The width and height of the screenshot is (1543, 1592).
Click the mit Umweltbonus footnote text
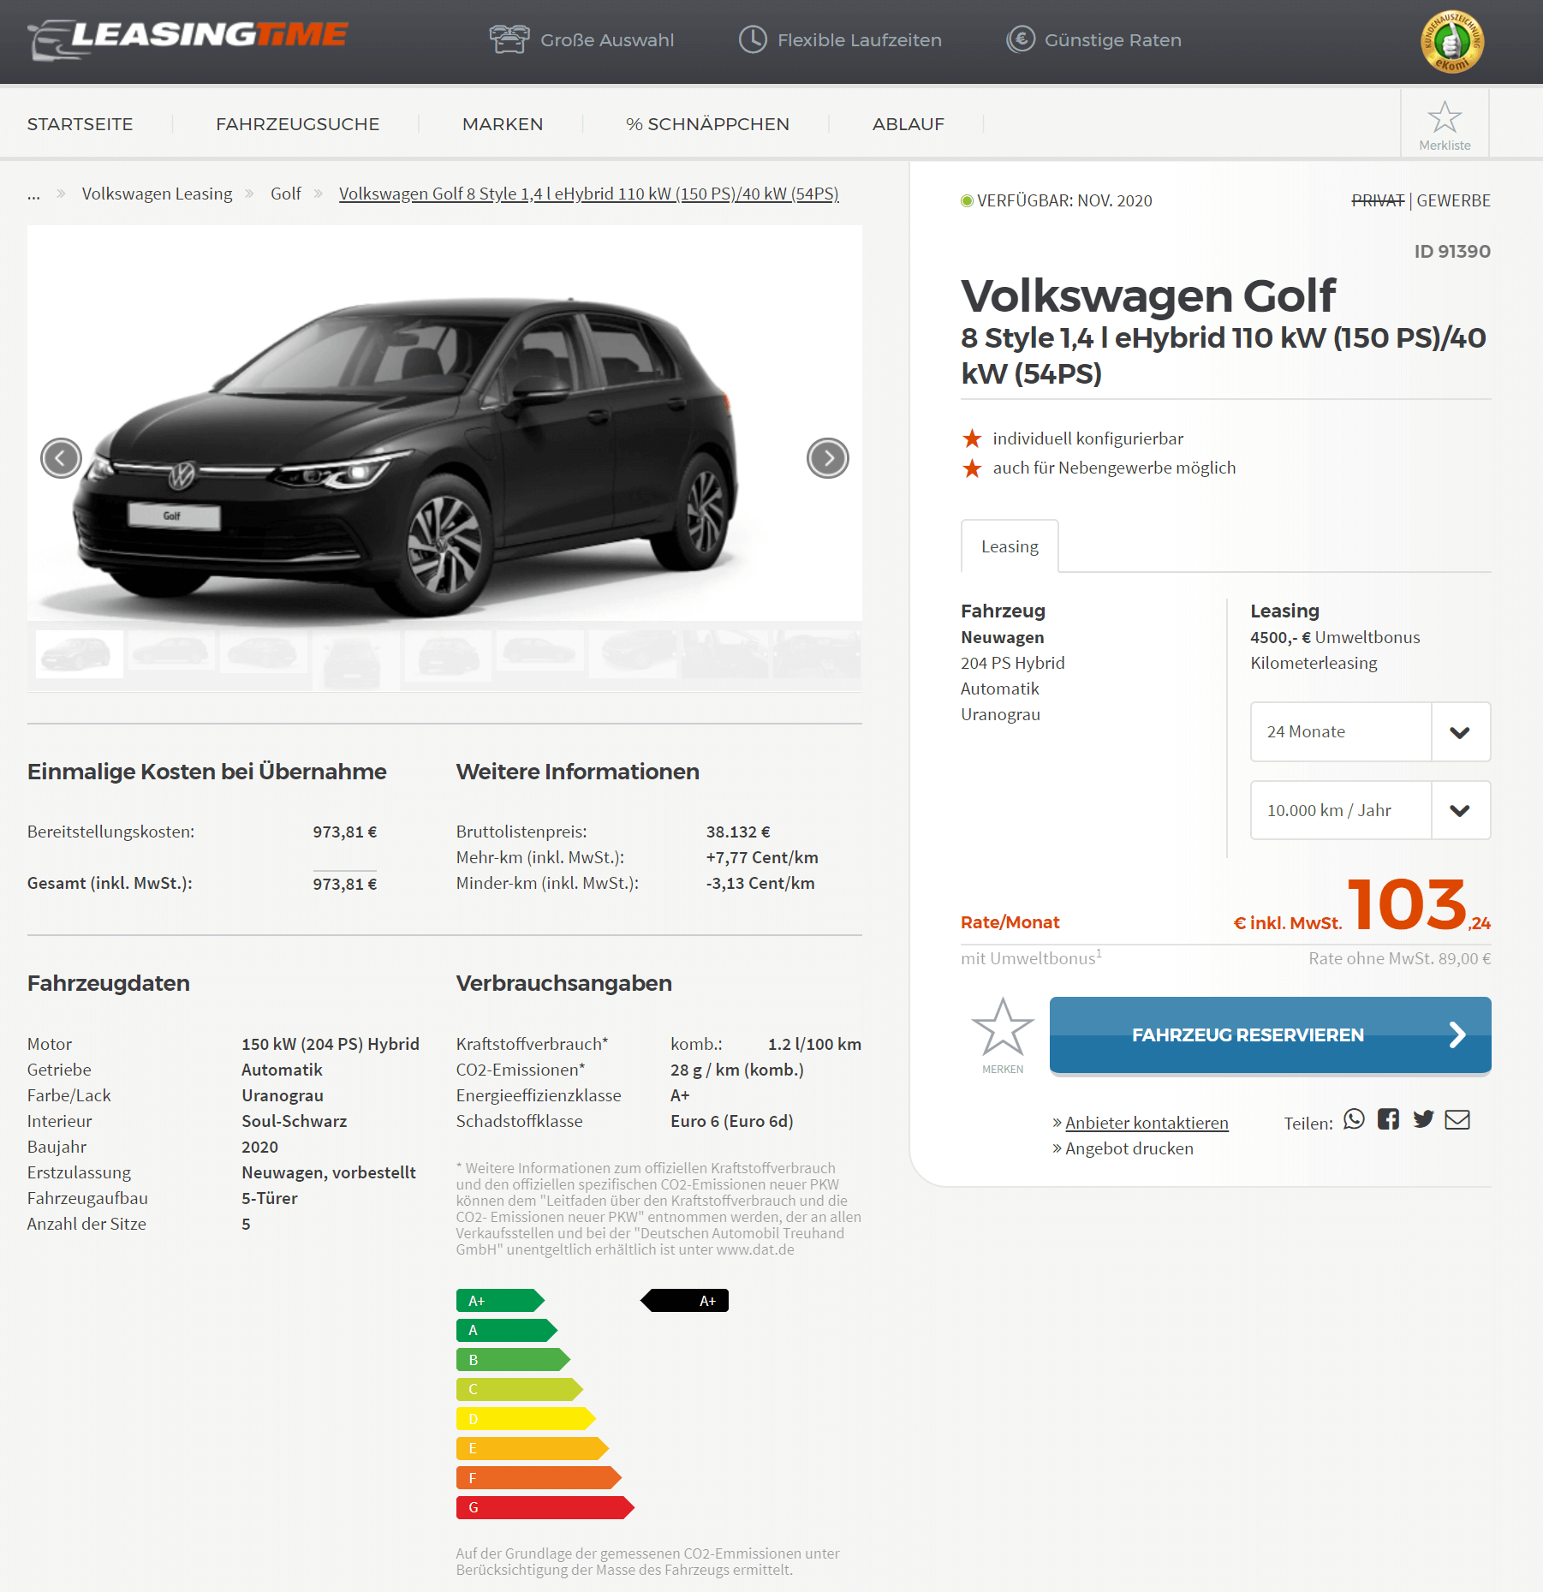(x=1031, y=957)
